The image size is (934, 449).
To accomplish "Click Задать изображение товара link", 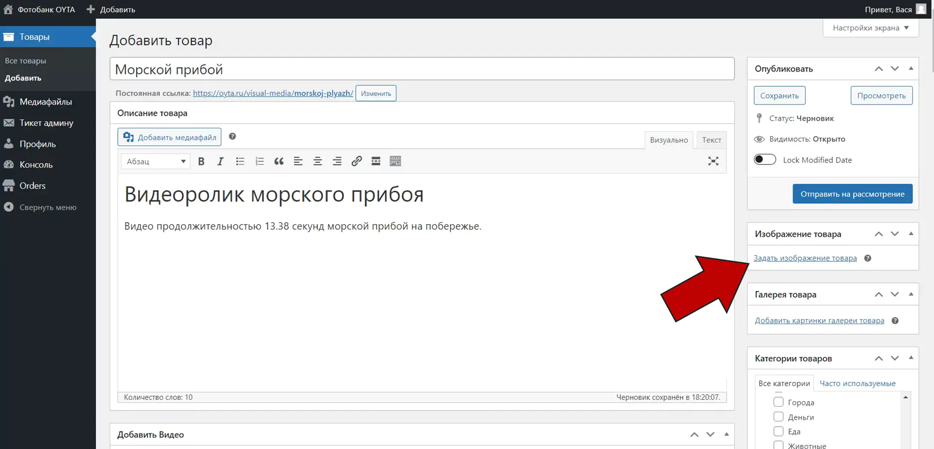I will click(805, 258).
